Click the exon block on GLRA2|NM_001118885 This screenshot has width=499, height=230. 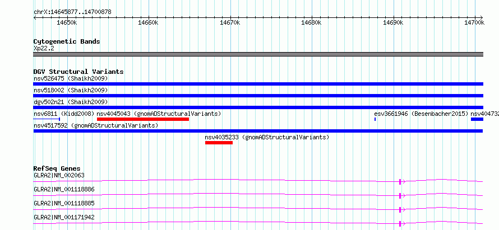tap(400, 210)
